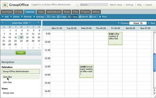Select day 28 in mini calendar
Image resolution: width=156 pixels, height=98 pixels.
pos(4,45)
